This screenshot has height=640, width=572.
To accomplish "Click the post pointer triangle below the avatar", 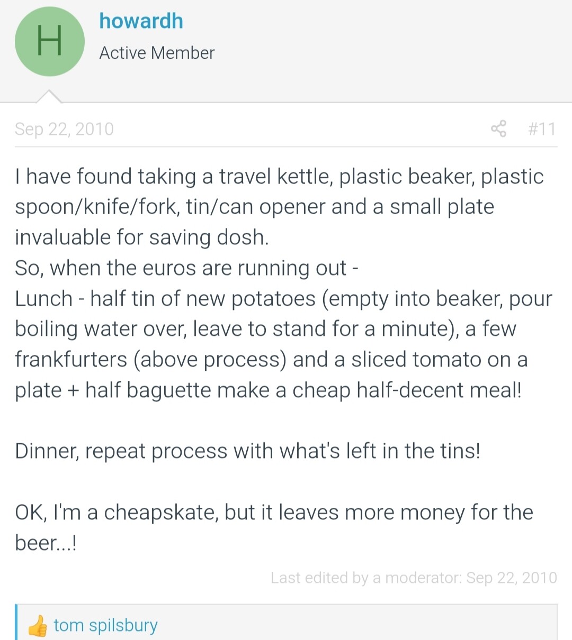I will tap(49, 96).
